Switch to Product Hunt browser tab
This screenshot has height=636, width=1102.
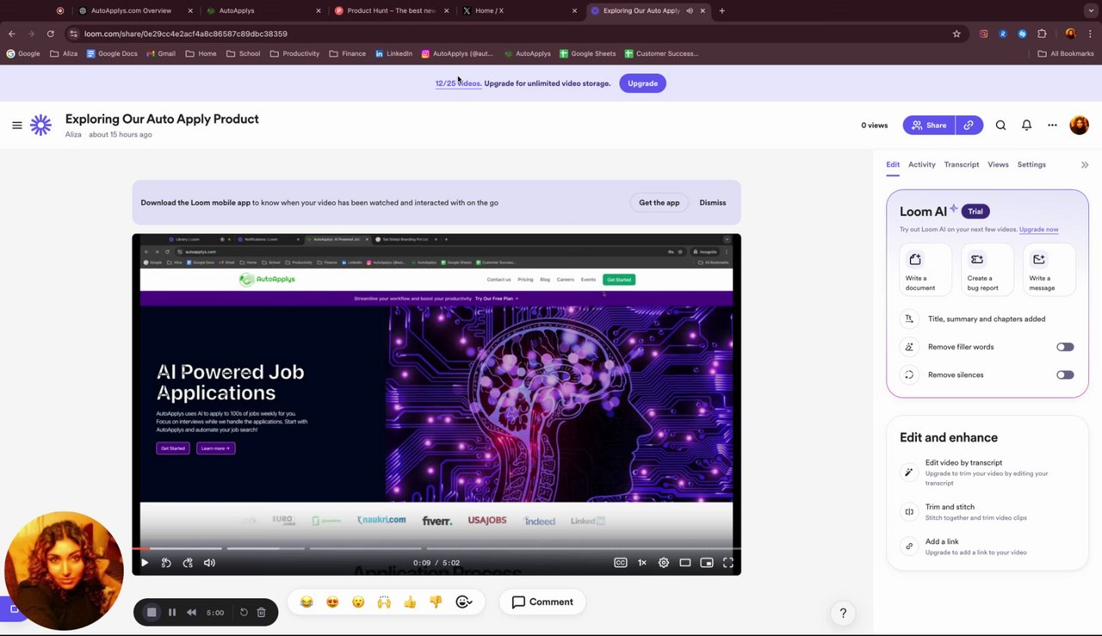point(391,11)
